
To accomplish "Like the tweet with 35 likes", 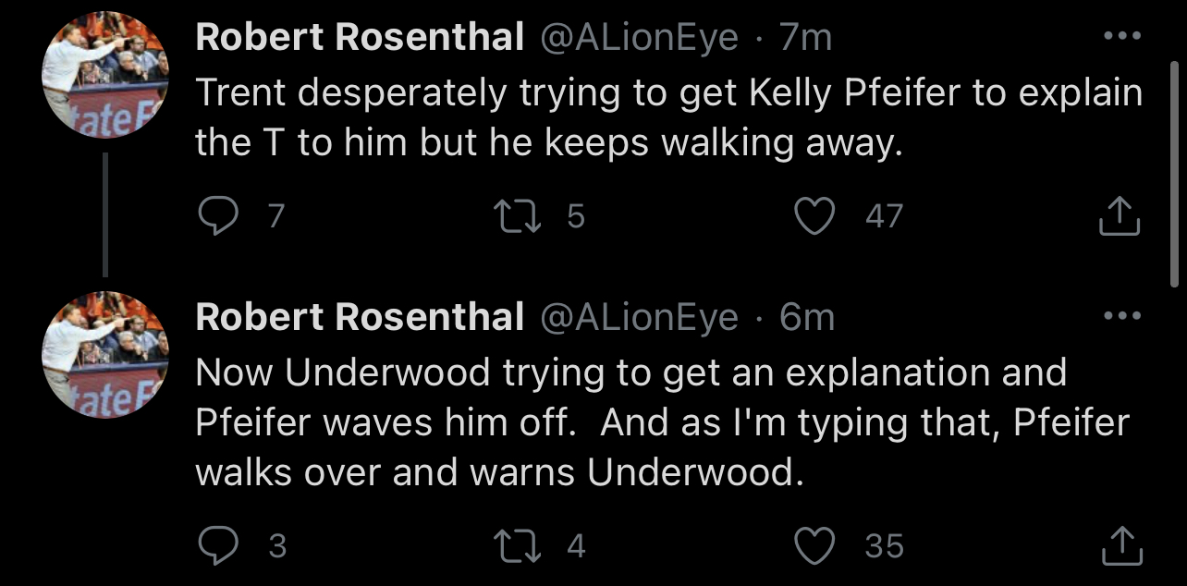I will (814, 545).
